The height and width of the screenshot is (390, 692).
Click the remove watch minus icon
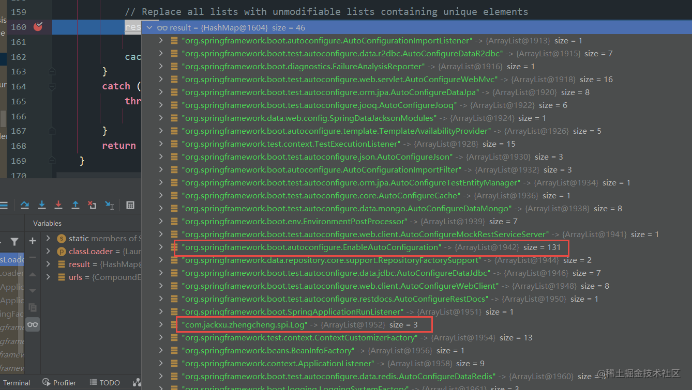coord(33,257)
